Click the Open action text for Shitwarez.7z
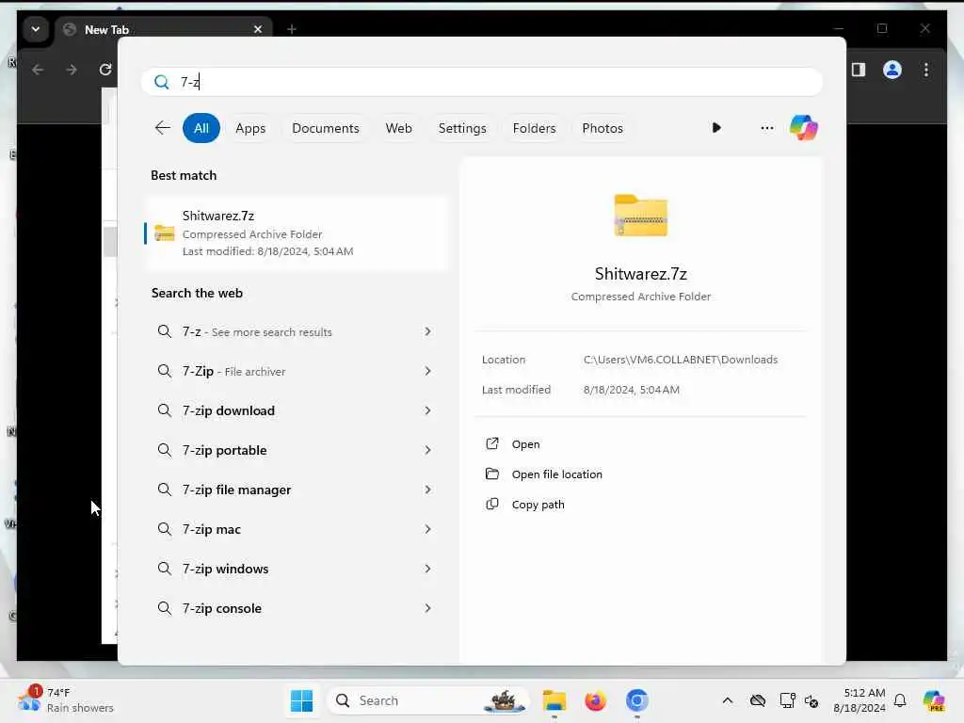This screenshot has height=723, width=964. [525, 444]
